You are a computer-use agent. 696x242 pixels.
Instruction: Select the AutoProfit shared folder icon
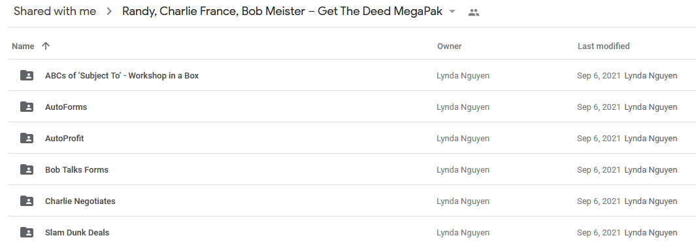[27, 138]
